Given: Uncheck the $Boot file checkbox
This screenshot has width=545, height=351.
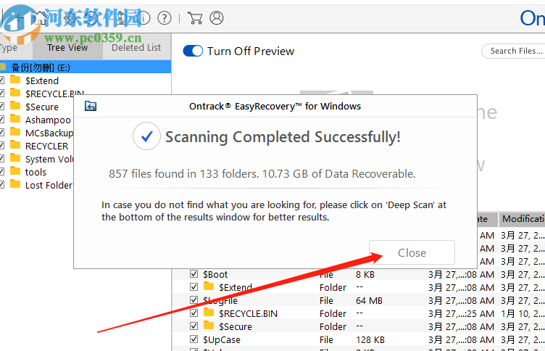Looking at the screenshot, I should click(x=194, y=274).
